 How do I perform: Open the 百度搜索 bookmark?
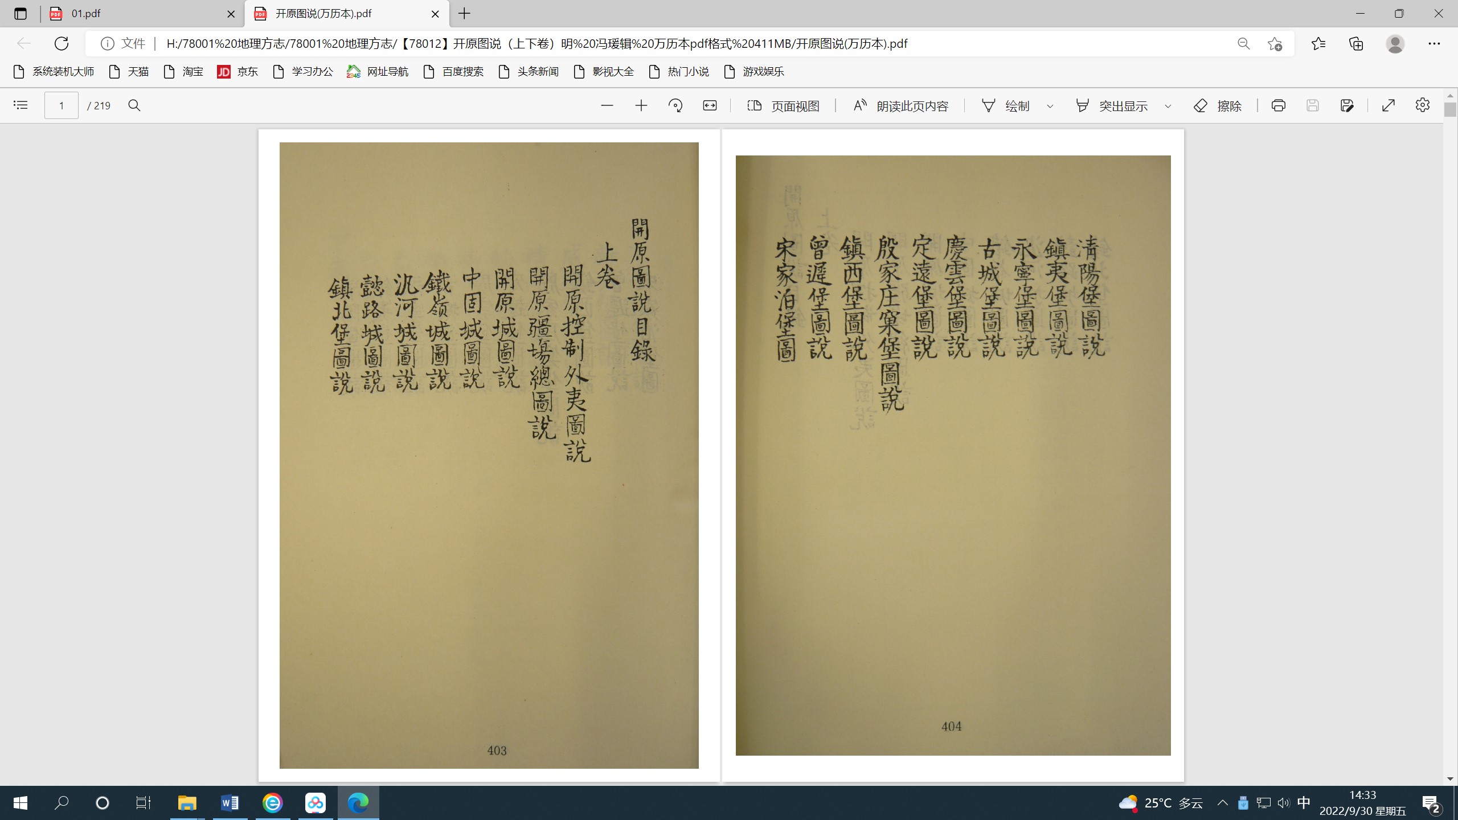coord(454,72)
